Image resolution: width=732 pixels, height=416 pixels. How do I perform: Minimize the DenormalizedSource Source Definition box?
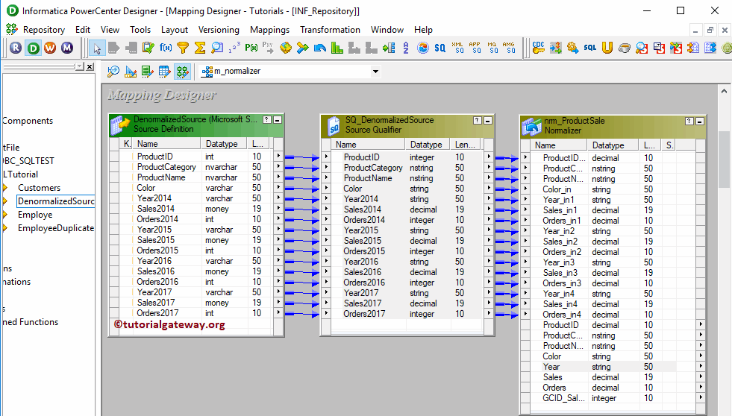(x=278, y=119)
